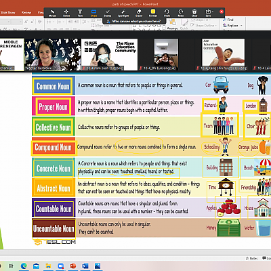Select the Eraser annotation tool
The width and height of the screenshot is (271, 271).
[x=139, y=13]
